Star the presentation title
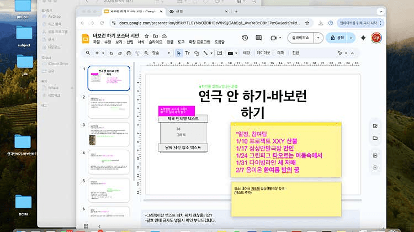Viewport: 414px width, 232px height. click(x=147, y=35)
